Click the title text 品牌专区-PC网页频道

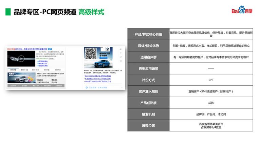click(x=45, y=12)
